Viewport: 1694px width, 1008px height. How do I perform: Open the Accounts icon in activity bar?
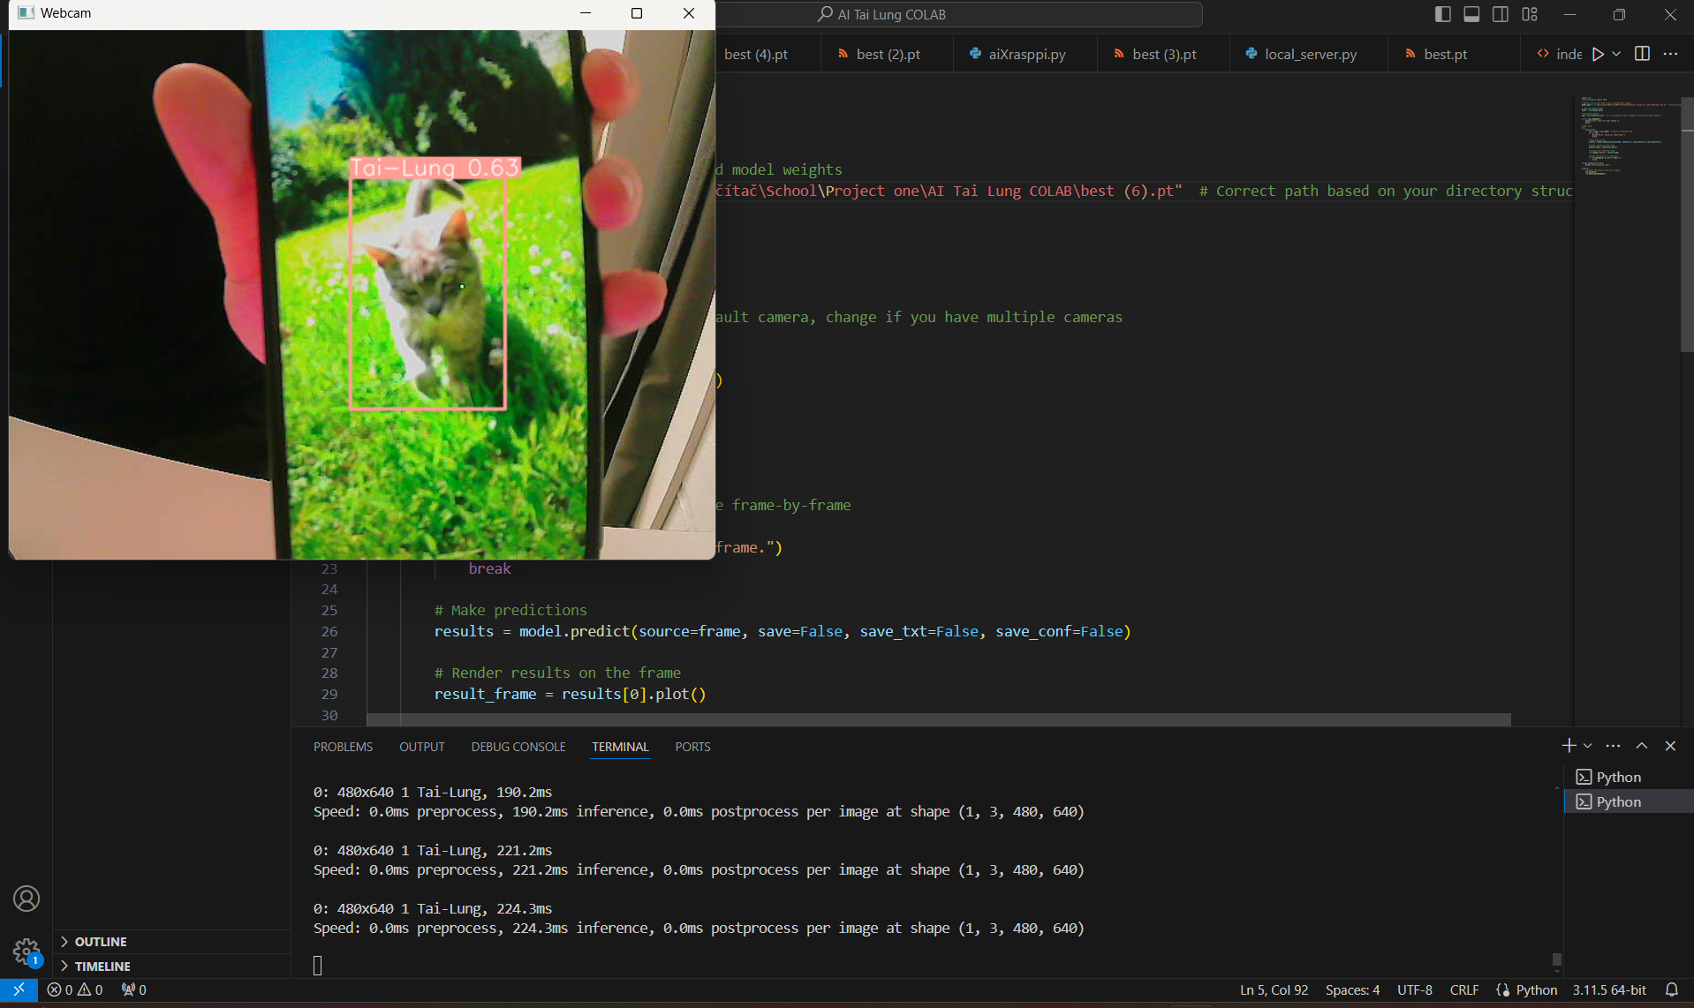(26, 899)
